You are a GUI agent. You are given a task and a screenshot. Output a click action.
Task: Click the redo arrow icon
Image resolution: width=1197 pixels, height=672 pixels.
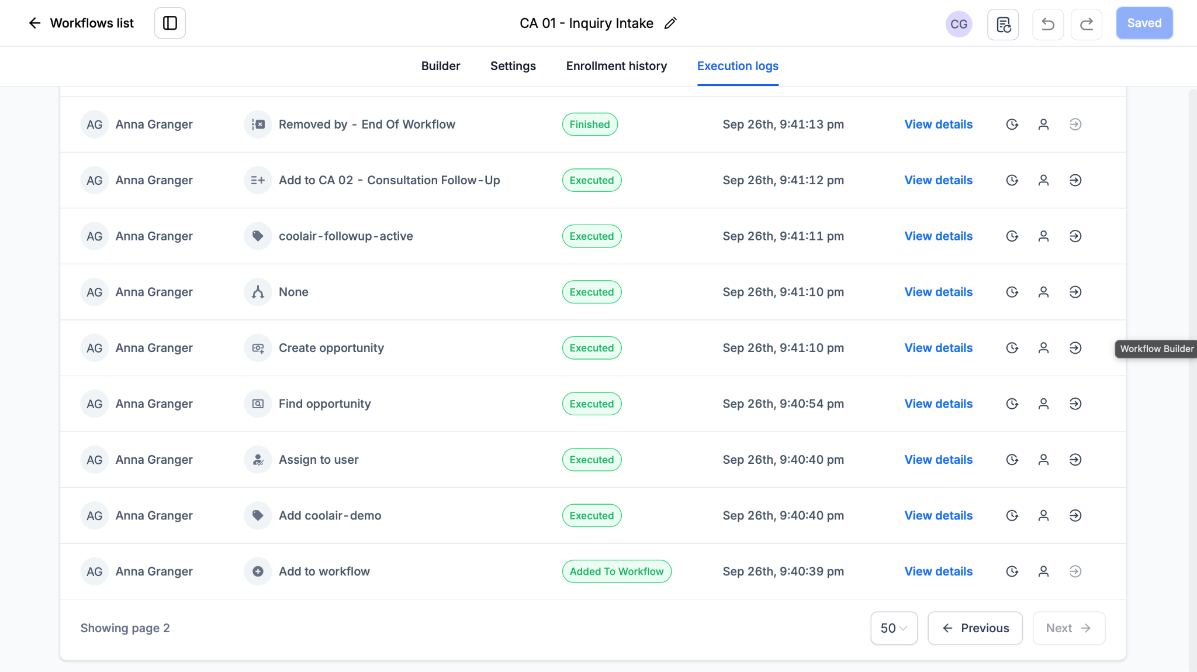[x=1087, y=24]
